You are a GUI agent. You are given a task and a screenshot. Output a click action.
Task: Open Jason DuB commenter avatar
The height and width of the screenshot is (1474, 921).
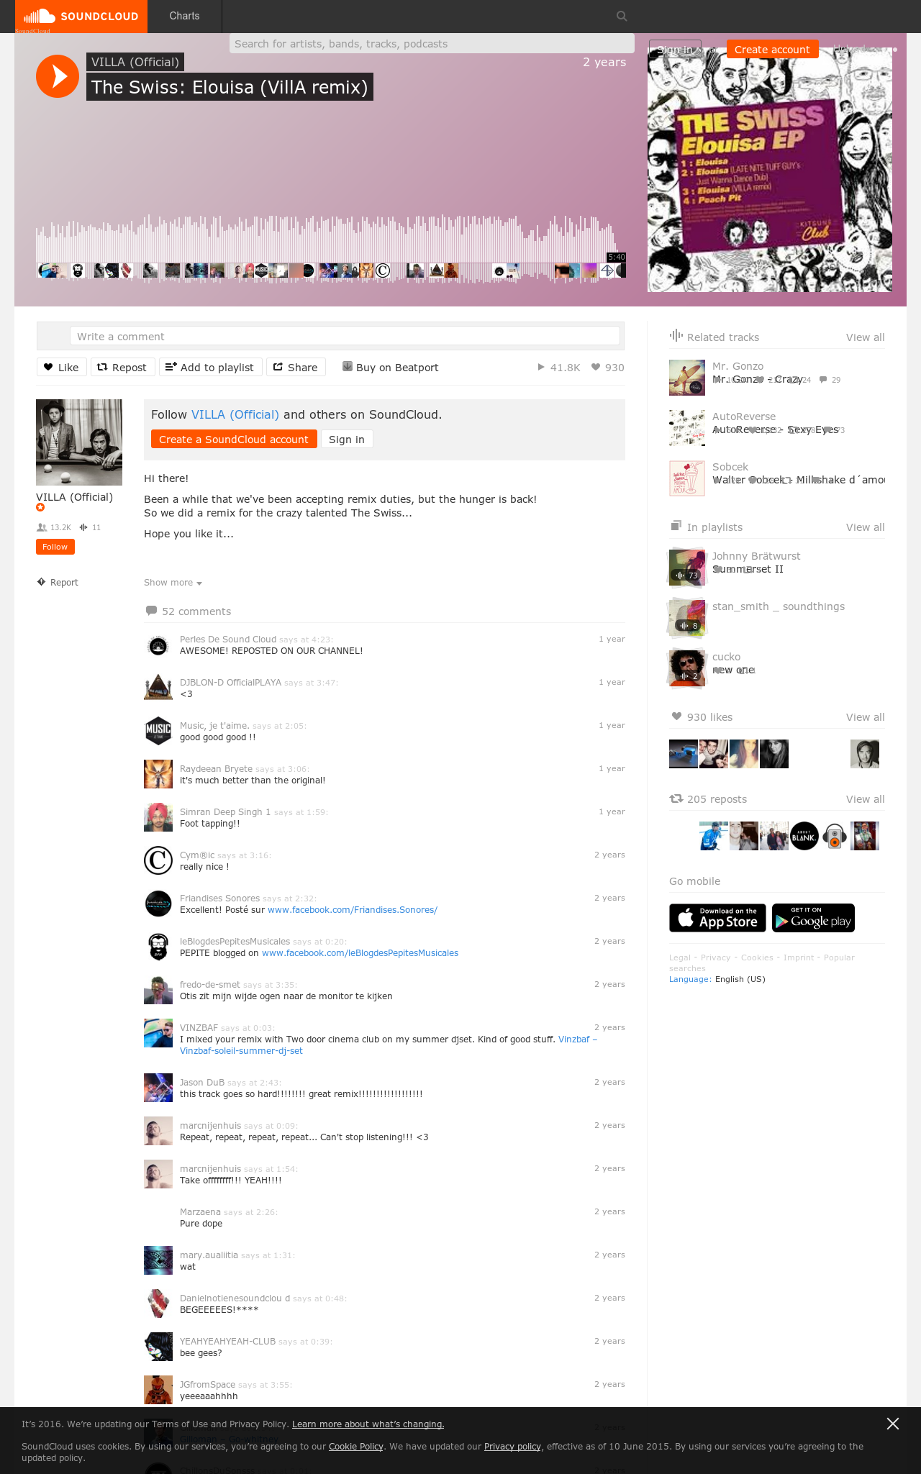pyautogui.click(x=158, y=1088)
